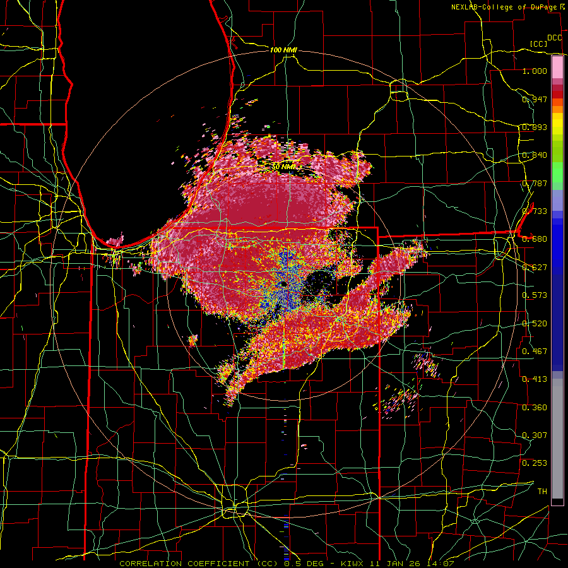This screenshot has height=568, width=568.
Task: Click the 50 NMI range ring label
Action: 283,167
